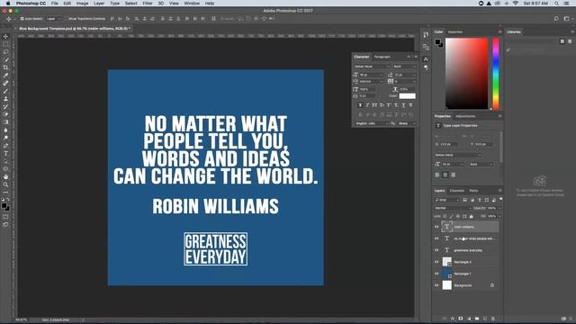Viewport: 576px width, 324px height.
Task: Select the Brush tool
Action: click(x=5, y=91)
